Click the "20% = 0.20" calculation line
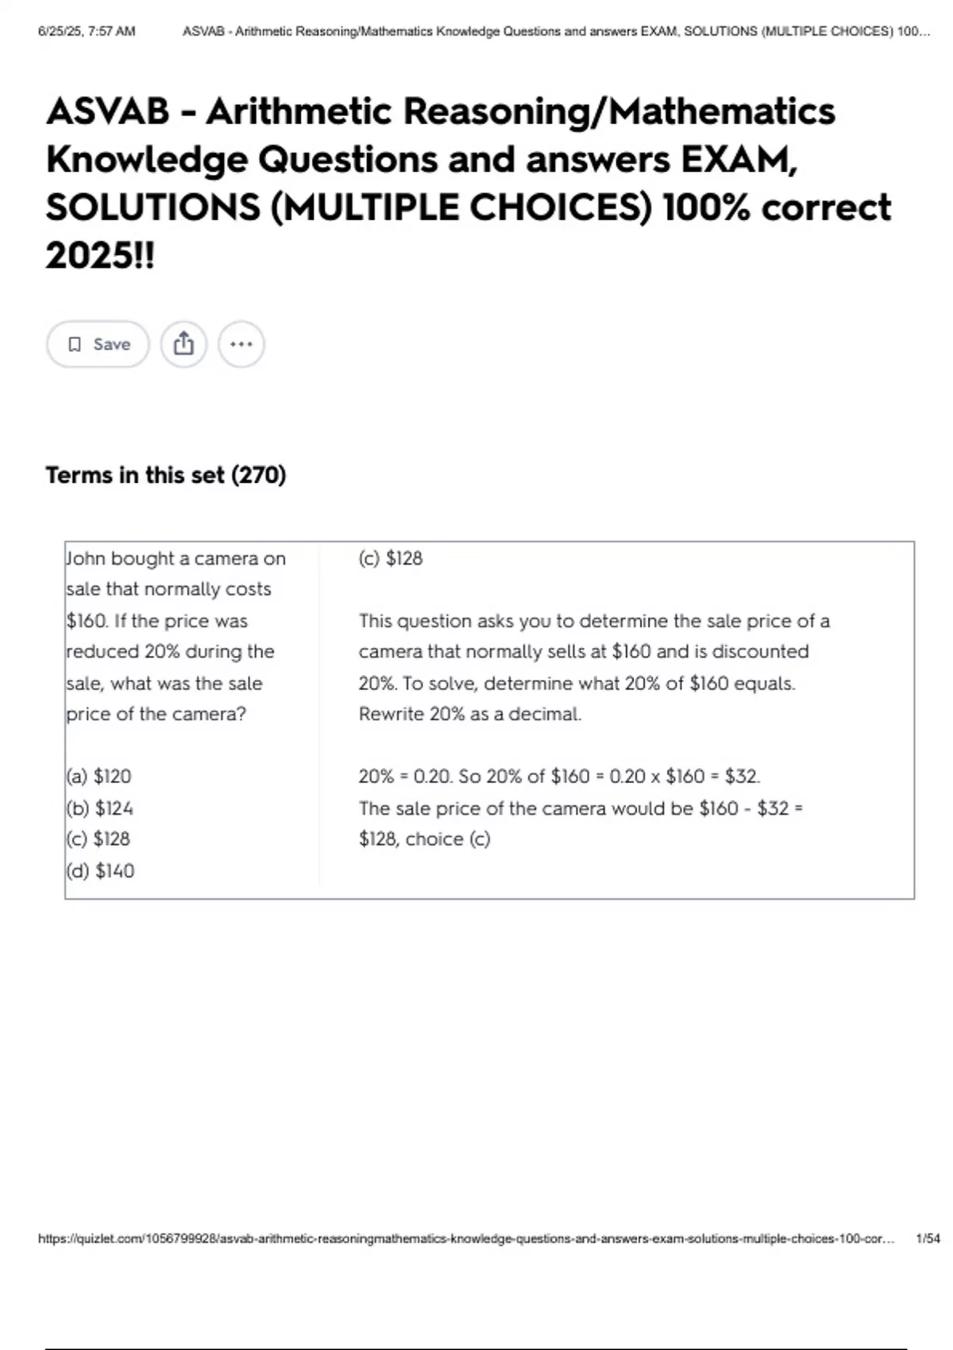This screenshot has height=1350, width=953. coord(559,776)
